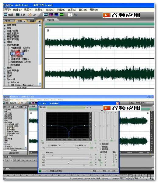Screen dimensions: 158x183
Task: Choose the marquee selection arrow tool
Action: [x=75, y=14]
